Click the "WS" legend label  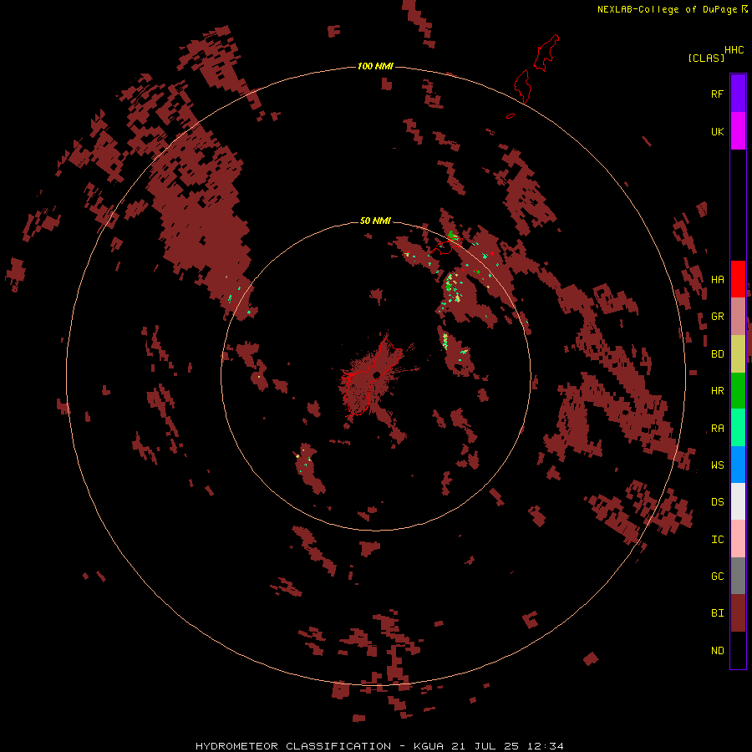coord(717,465)
